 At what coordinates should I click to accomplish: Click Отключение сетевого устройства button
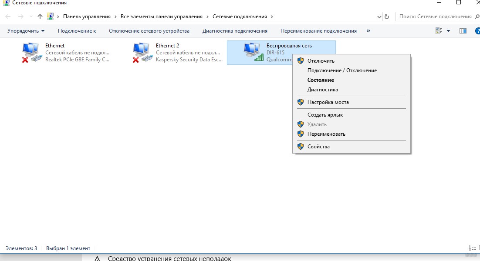click(149, 31)
